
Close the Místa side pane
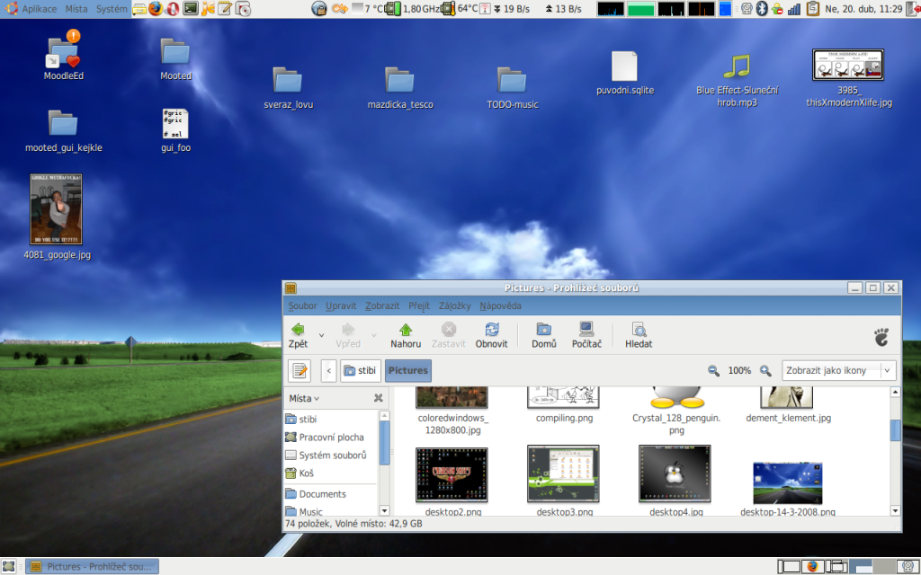click(x=379, y=398)
